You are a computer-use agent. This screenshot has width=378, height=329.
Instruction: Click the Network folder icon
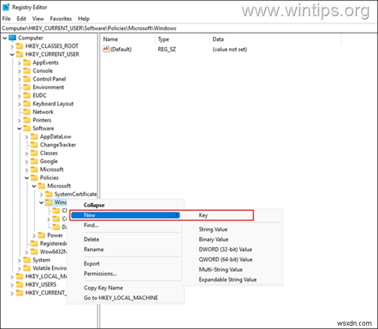point(27,112)
